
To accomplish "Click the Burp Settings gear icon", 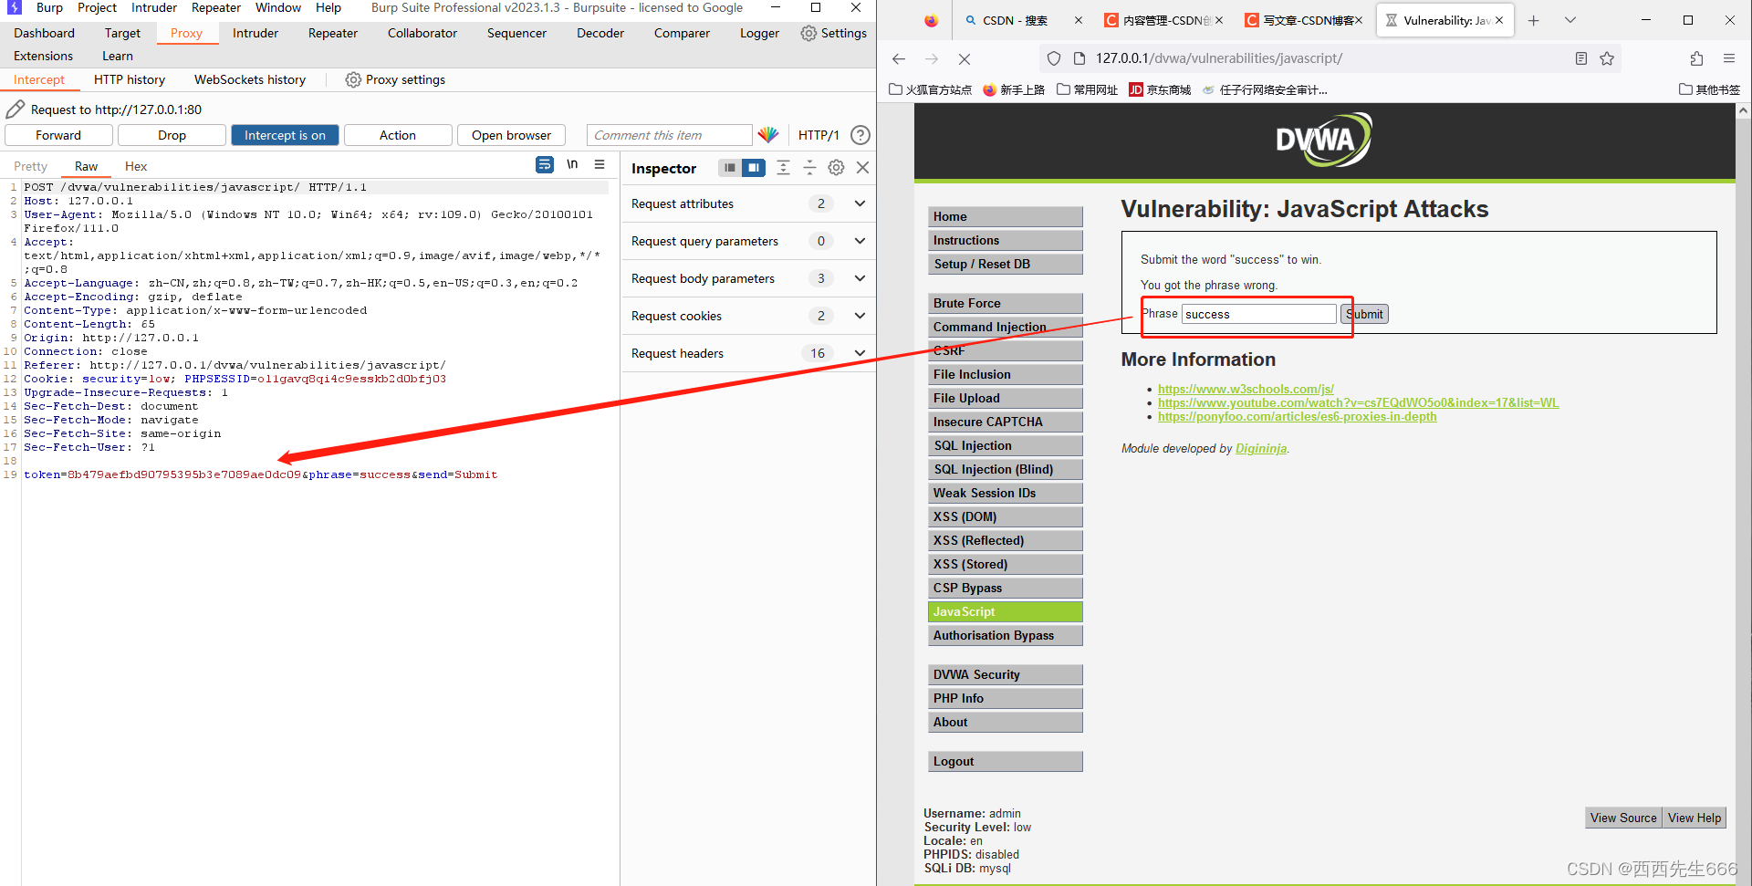I will click(808, 33).
